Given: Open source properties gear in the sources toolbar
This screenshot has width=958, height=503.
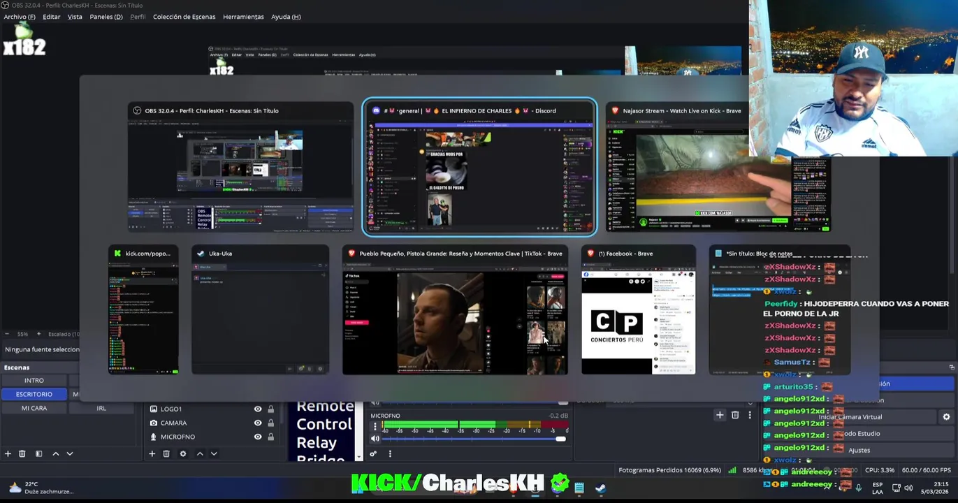Looking at the screenshot, I should click(x=183, y=453).
